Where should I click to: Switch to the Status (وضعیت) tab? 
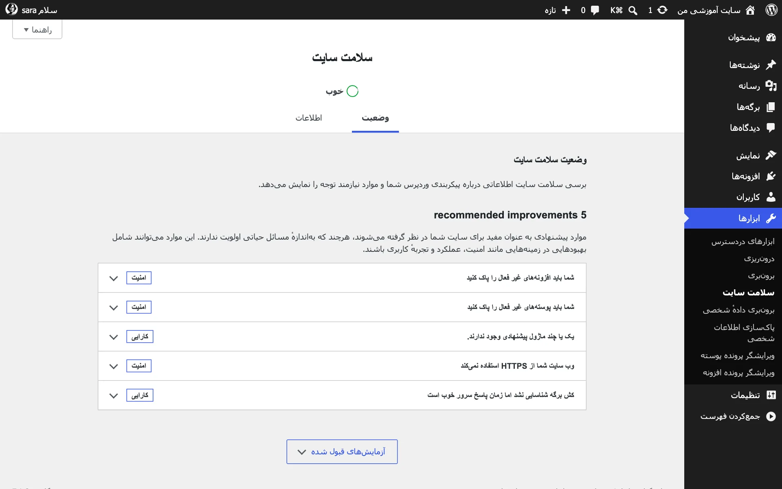coord(375,118)
